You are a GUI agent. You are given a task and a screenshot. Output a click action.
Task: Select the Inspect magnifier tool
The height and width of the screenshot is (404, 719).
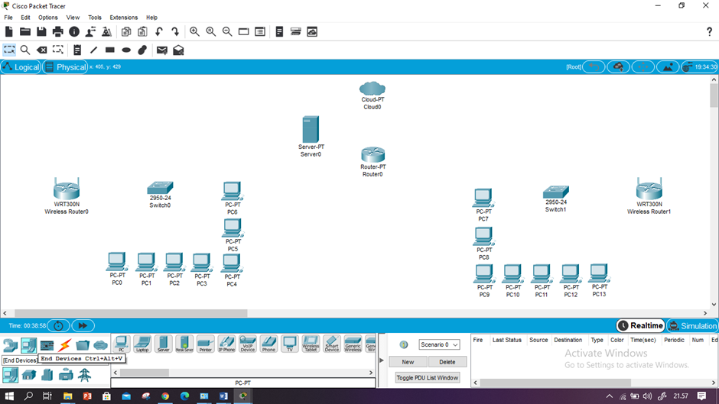[x=25, y=50]
